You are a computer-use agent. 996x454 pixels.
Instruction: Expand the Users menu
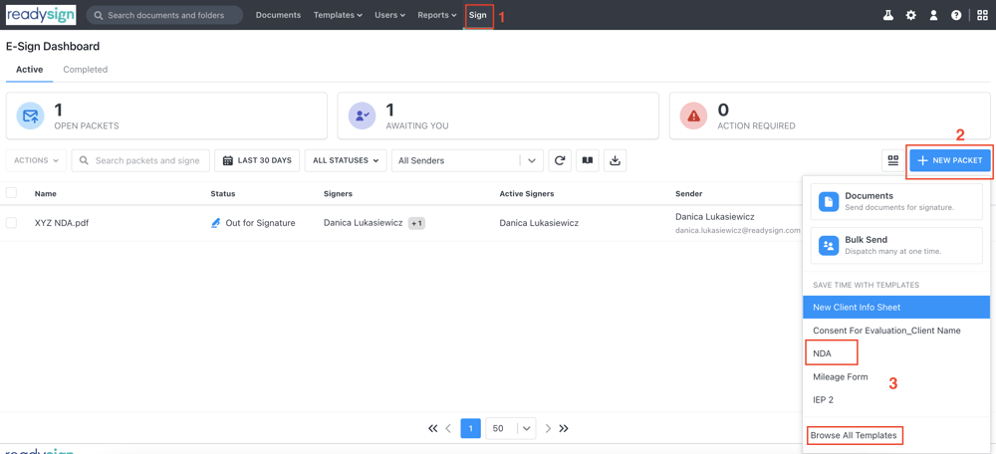pyautogui.click(x=390, y=15)
